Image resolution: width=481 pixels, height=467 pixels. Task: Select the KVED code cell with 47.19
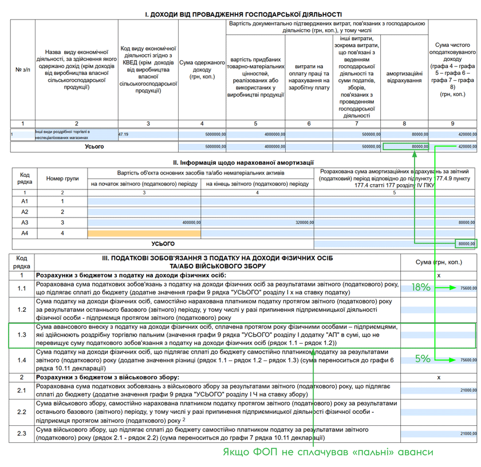coord(148,135)
